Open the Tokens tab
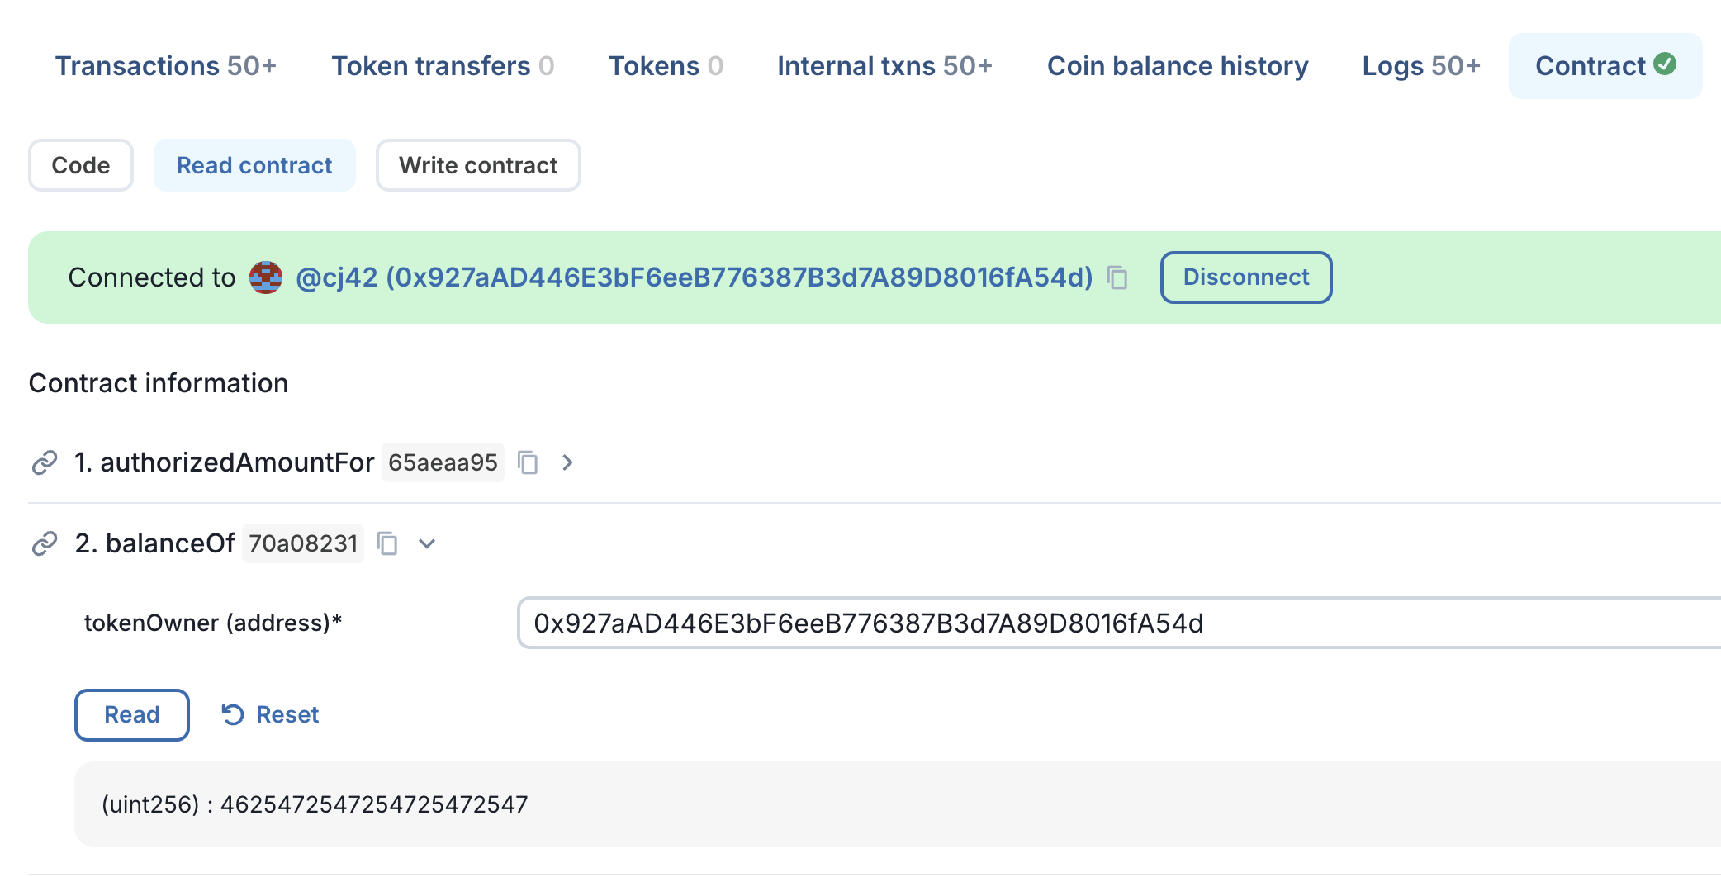This screenshot has height=877, width=1721. coord(666,66)
